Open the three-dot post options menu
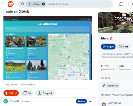Viewport: 133px width, 106px height. 90,101
